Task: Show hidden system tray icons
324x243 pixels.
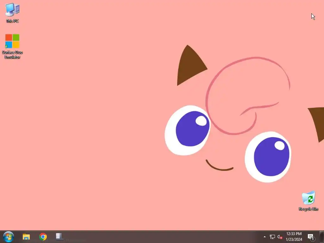Action: 265,237
